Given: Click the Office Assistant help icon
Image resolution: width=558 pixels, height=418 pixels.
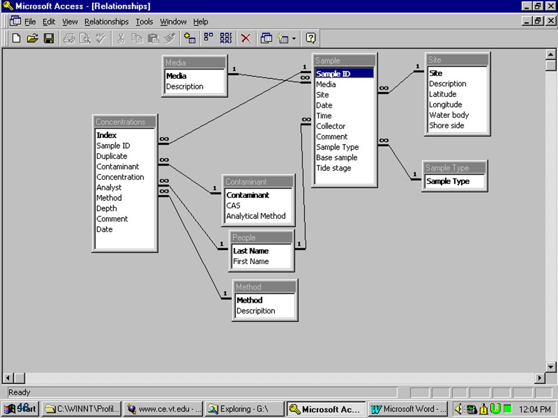Looking at the screenshot, I should 310,38.
